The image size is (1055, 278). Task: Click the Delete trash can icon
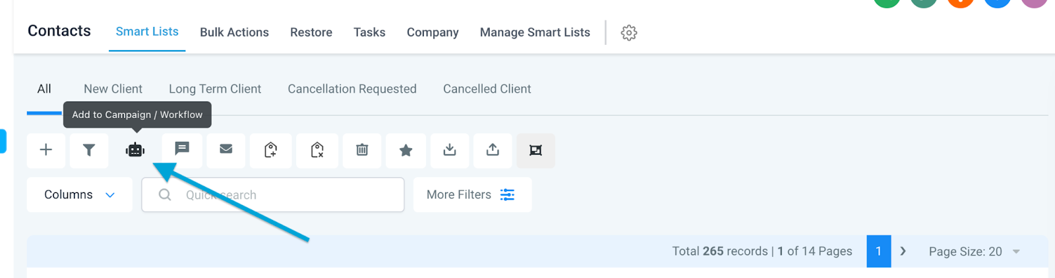pyautogui.click(x=362, y=150)
